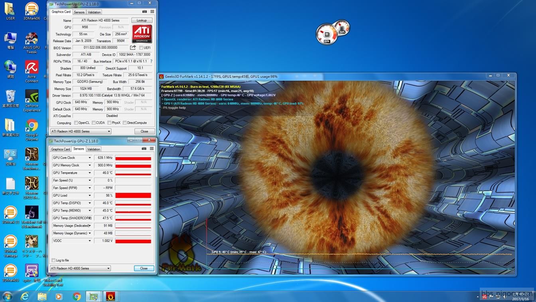Expand the Fan Speed (RPM) sensor dropdown
The image size is (536, 302).
click(x=89, y=188)
